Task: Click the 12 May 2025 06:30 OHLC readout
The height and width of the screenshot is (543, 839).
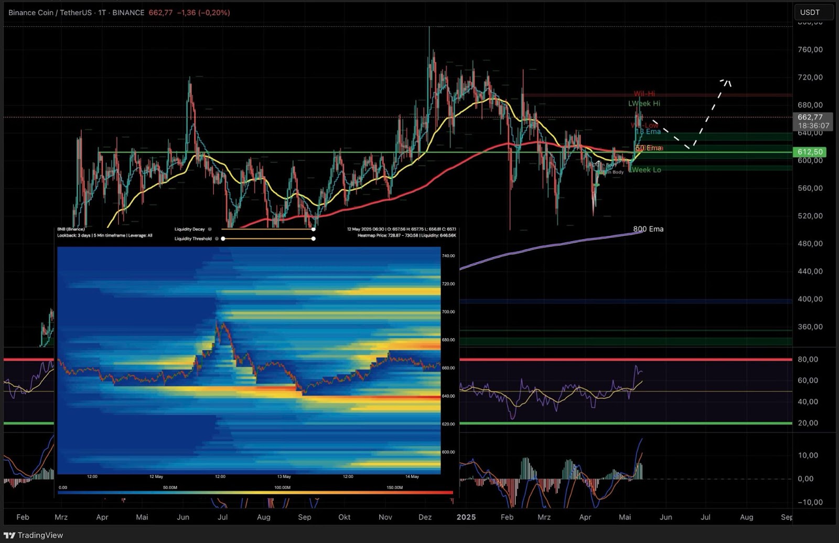Action: click(401, 229)
